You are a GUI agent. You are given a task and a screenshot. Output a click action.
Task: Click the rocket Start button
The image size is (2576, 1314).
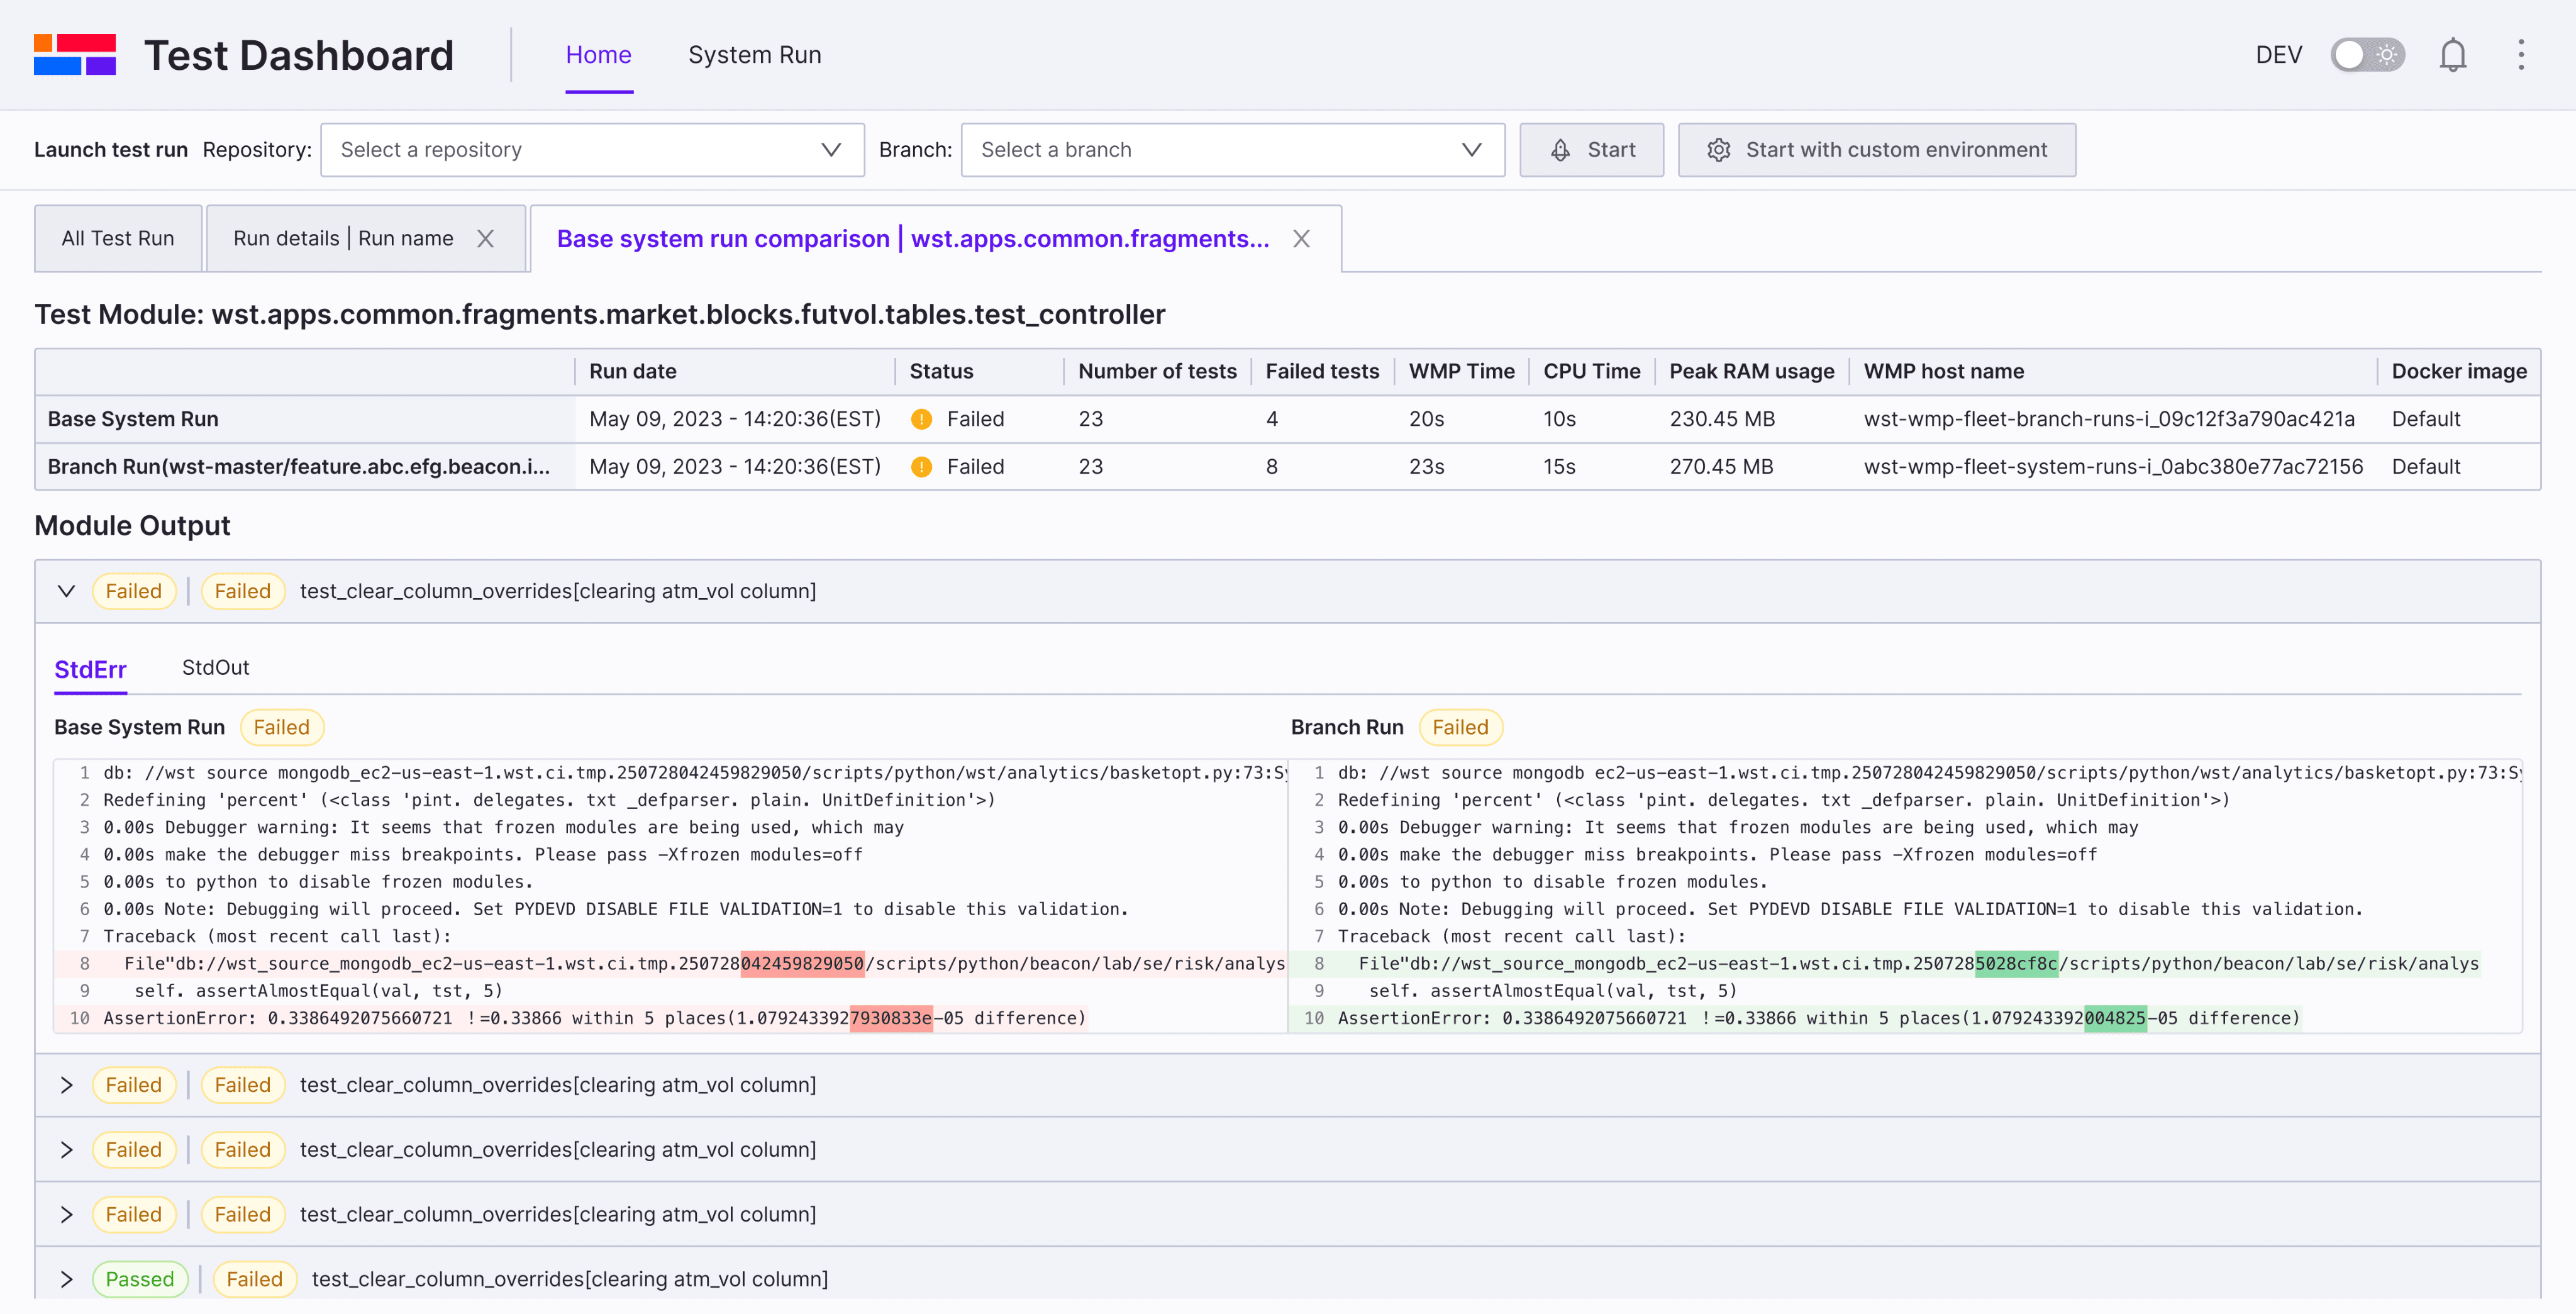(1591, 150)
